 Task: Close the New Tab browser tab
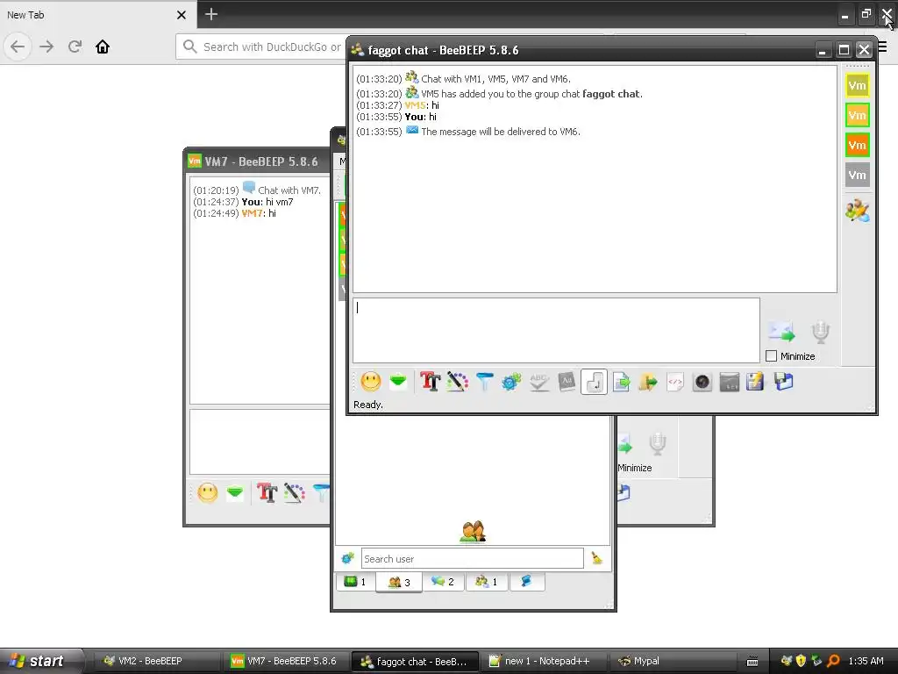click(181, 15)
